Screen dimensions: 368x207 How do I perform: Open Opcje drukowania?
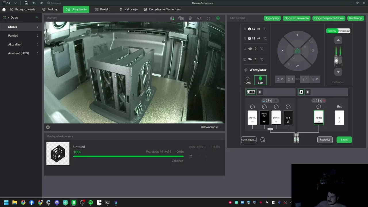pyautogui.click(x=297, y=18)
